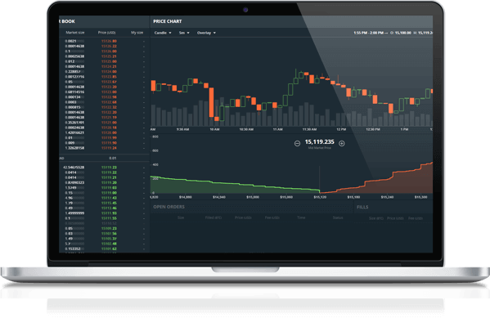Click the Market size column header
The width and height of the screenshot is (490, 318).
click(x=75, y=33)
